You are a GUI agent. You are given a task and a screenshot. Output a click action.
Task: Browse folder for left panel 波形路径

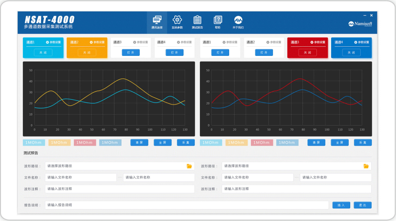(189, 166)
